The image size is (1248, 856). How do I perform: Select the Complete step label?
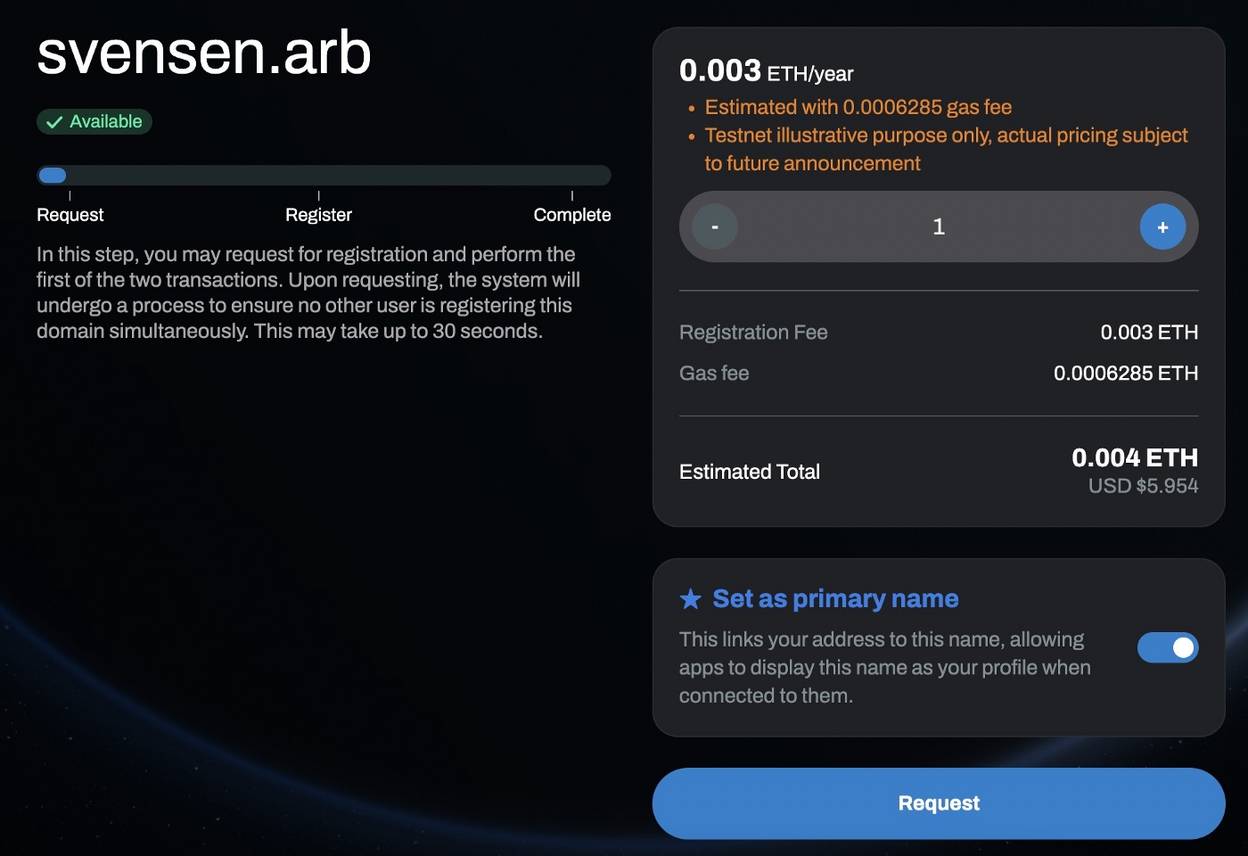(572, 215)
